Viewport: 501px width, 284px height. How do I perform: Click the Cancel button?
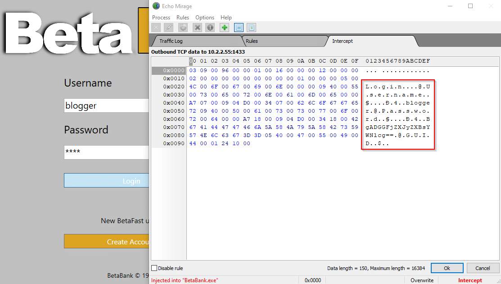coord(483,268)
